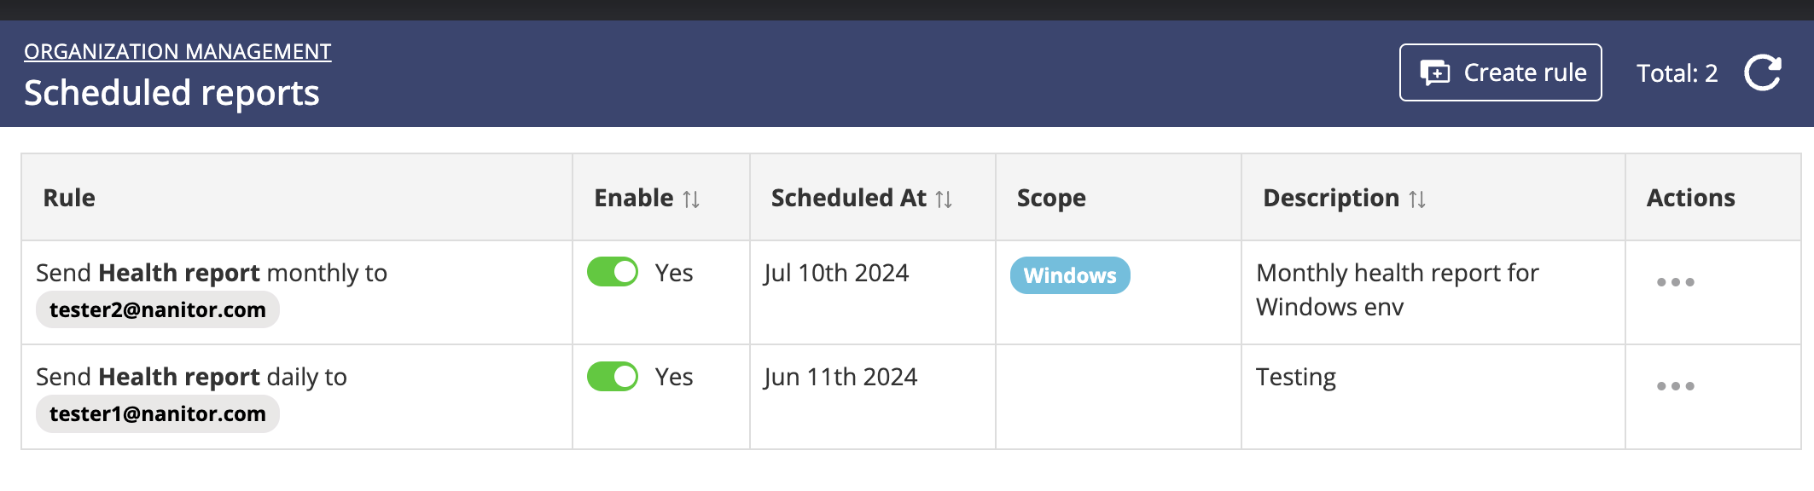1814x491 pixels.
Task: Disable the daily Health report rule toggle
Action: [613, 377]
